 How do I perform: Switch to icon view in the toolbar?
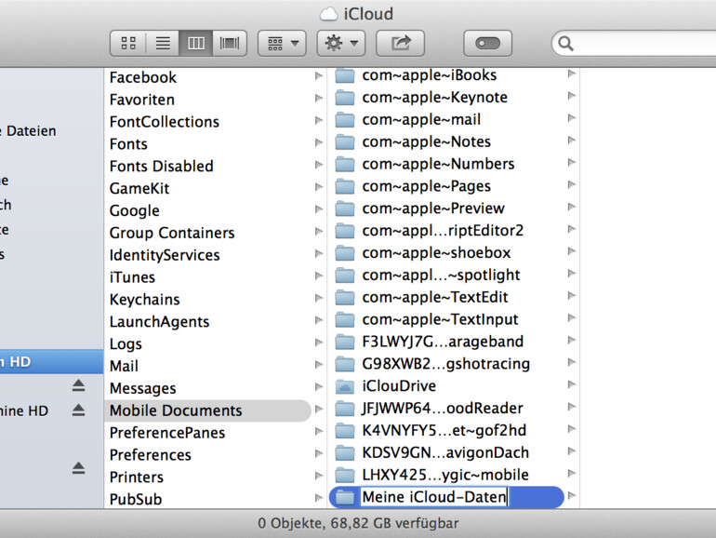128,44
